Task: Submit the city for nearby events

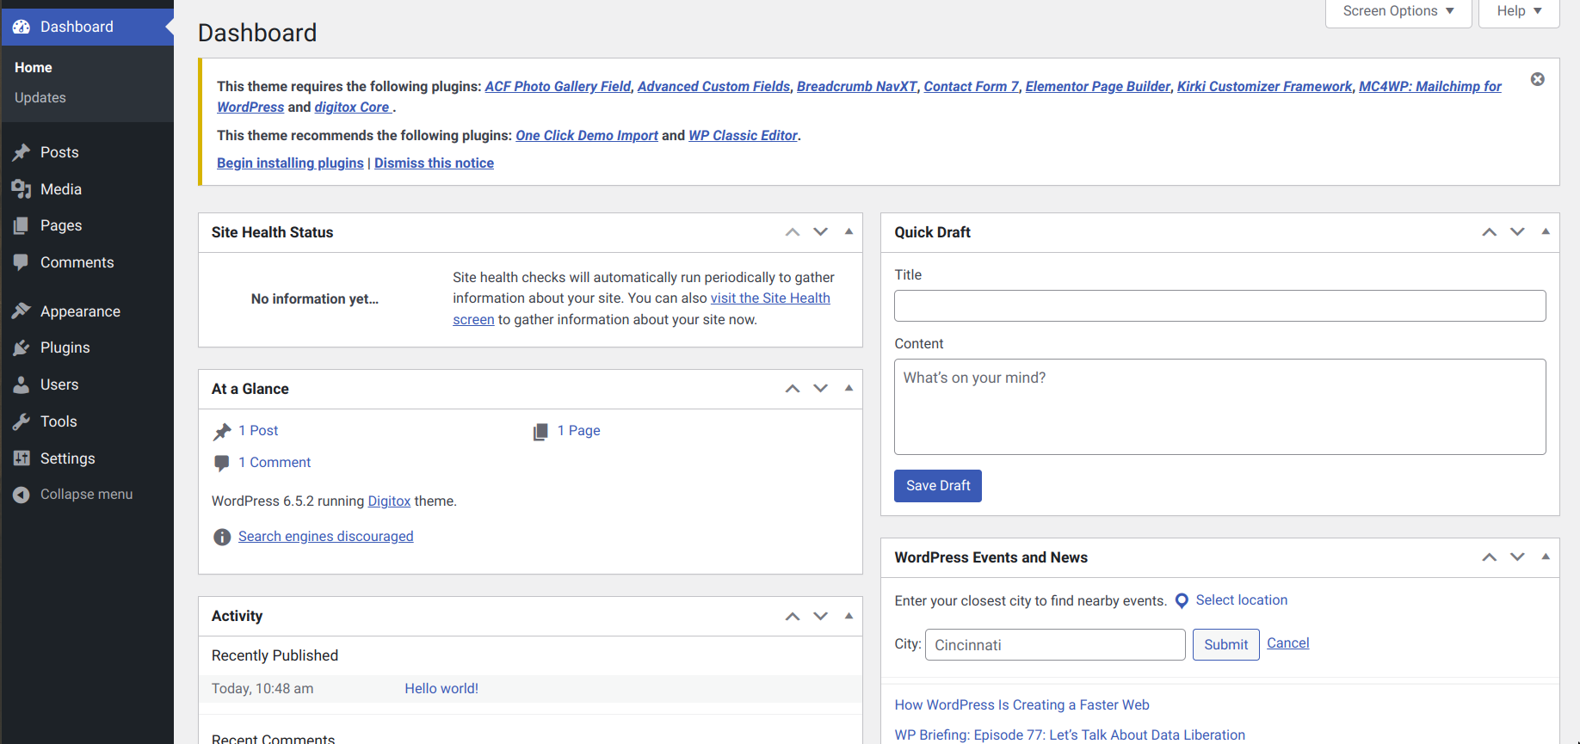Action: tap(1225, 645)
